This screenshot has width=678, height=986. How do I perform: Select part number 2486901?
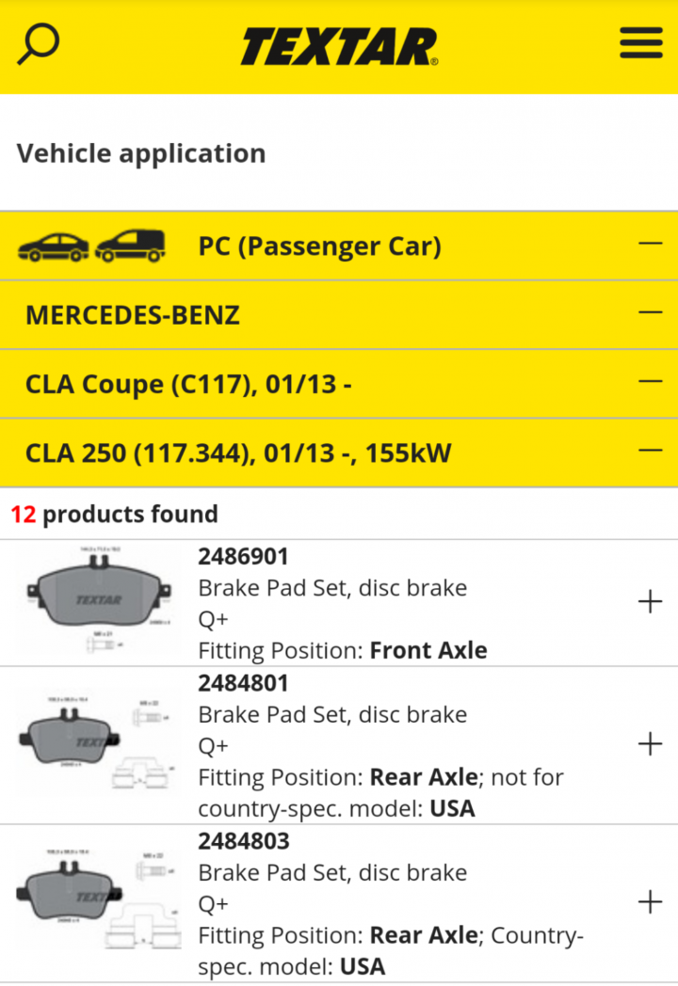click(x=243, y=557)
